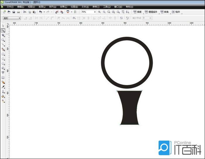Open the 工具(O) menu
The height and width of the screenshot is (159, 205).
point(107,7)
